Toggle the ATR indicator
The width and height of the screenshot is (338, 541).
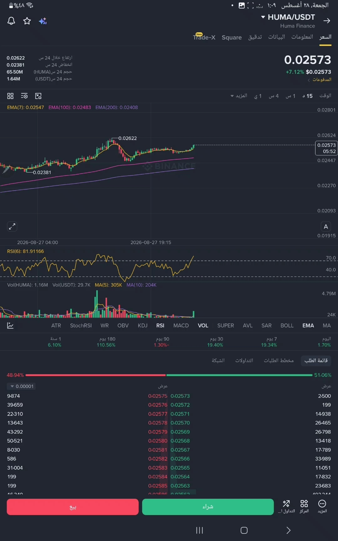[x=56, y=326]
